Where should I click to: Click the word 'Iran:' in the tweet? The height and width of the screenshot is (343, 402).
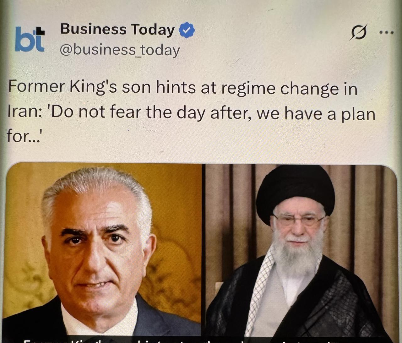click(24, 112)
